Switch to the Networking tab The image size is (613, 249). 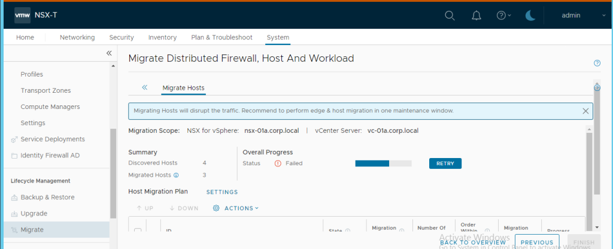tap(77, 37)
